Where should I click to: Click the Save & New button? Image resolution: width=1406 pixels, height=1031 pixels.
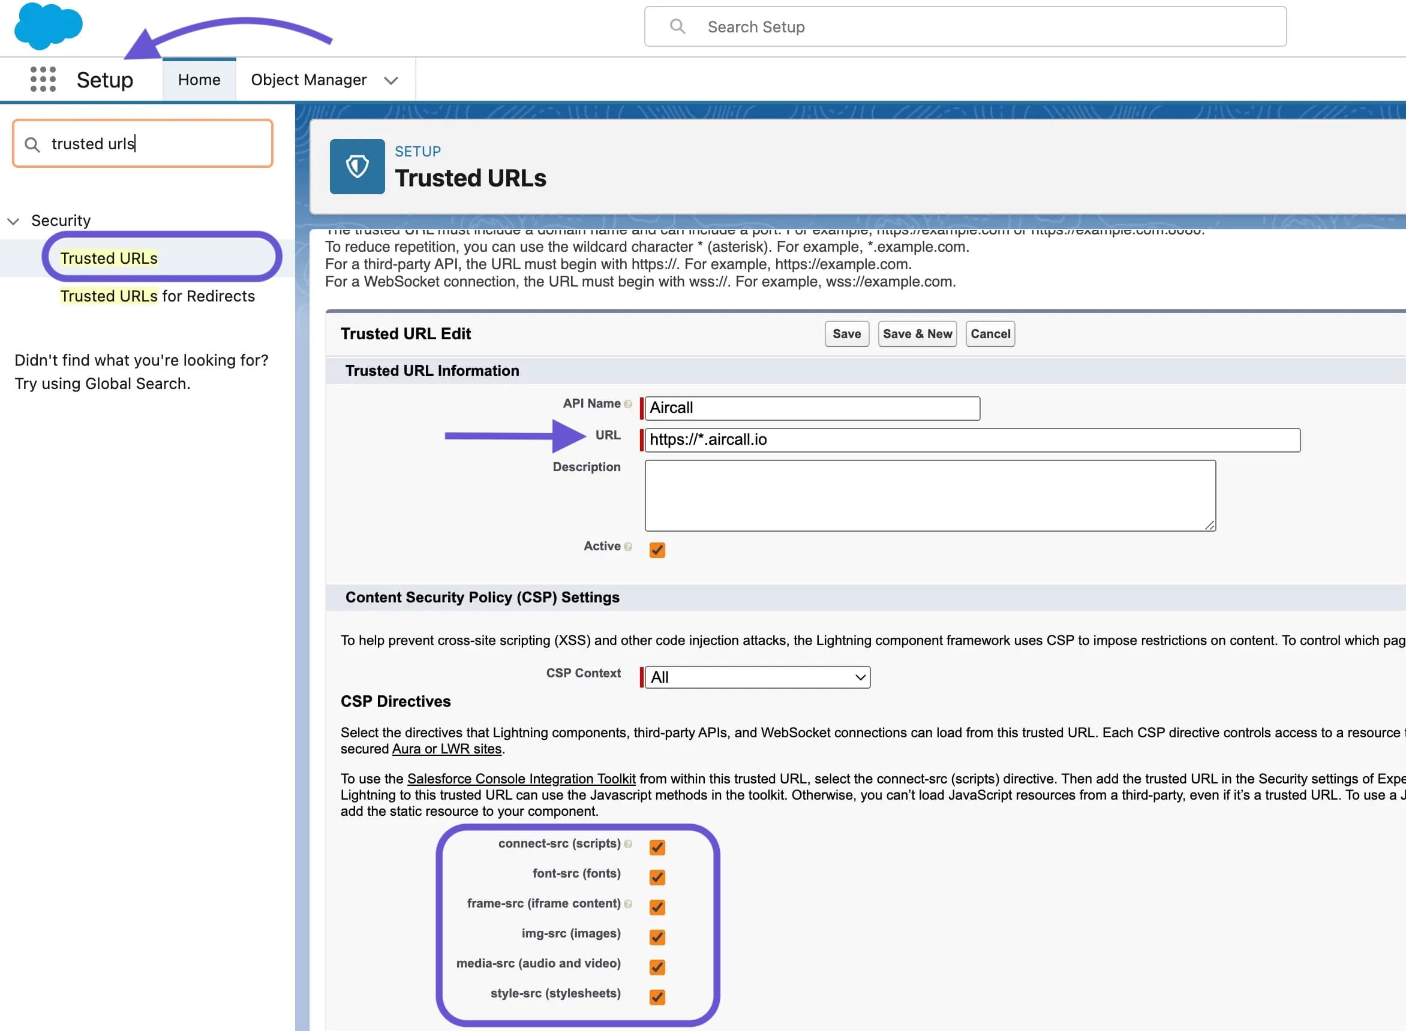917,333
